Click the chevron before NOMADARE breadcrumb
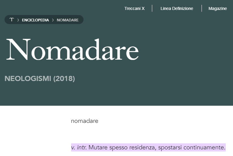This screenshot has width=233, height=156. (x=53, y=20)
